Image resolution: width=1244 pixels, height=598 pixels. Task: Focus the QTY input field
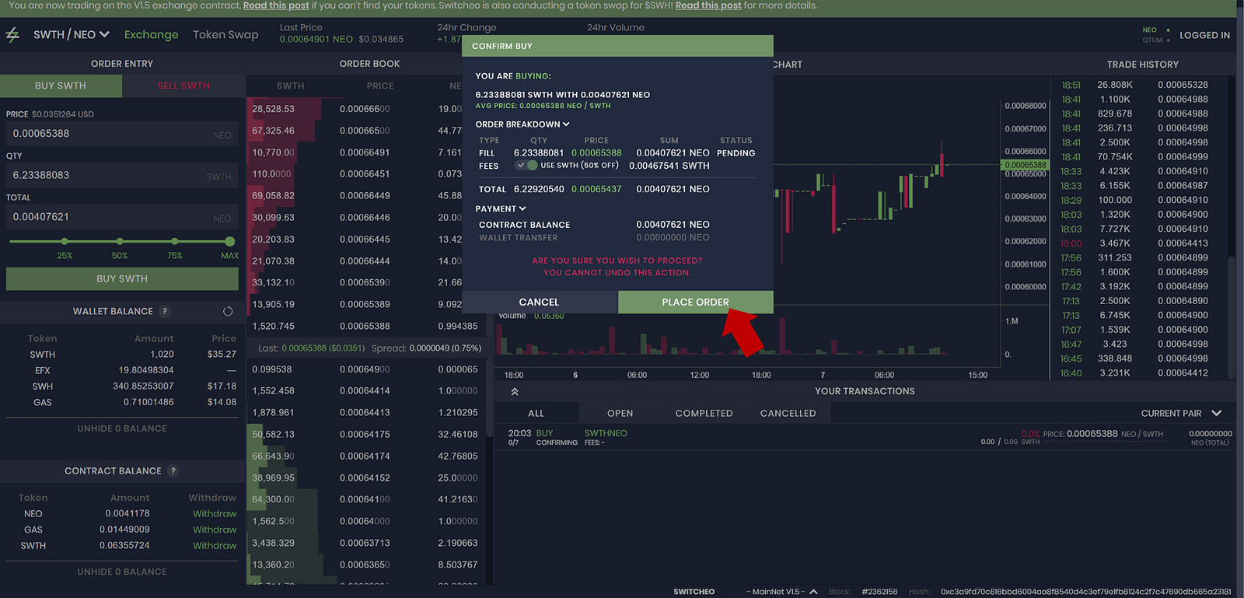click(x=122, y=175)
